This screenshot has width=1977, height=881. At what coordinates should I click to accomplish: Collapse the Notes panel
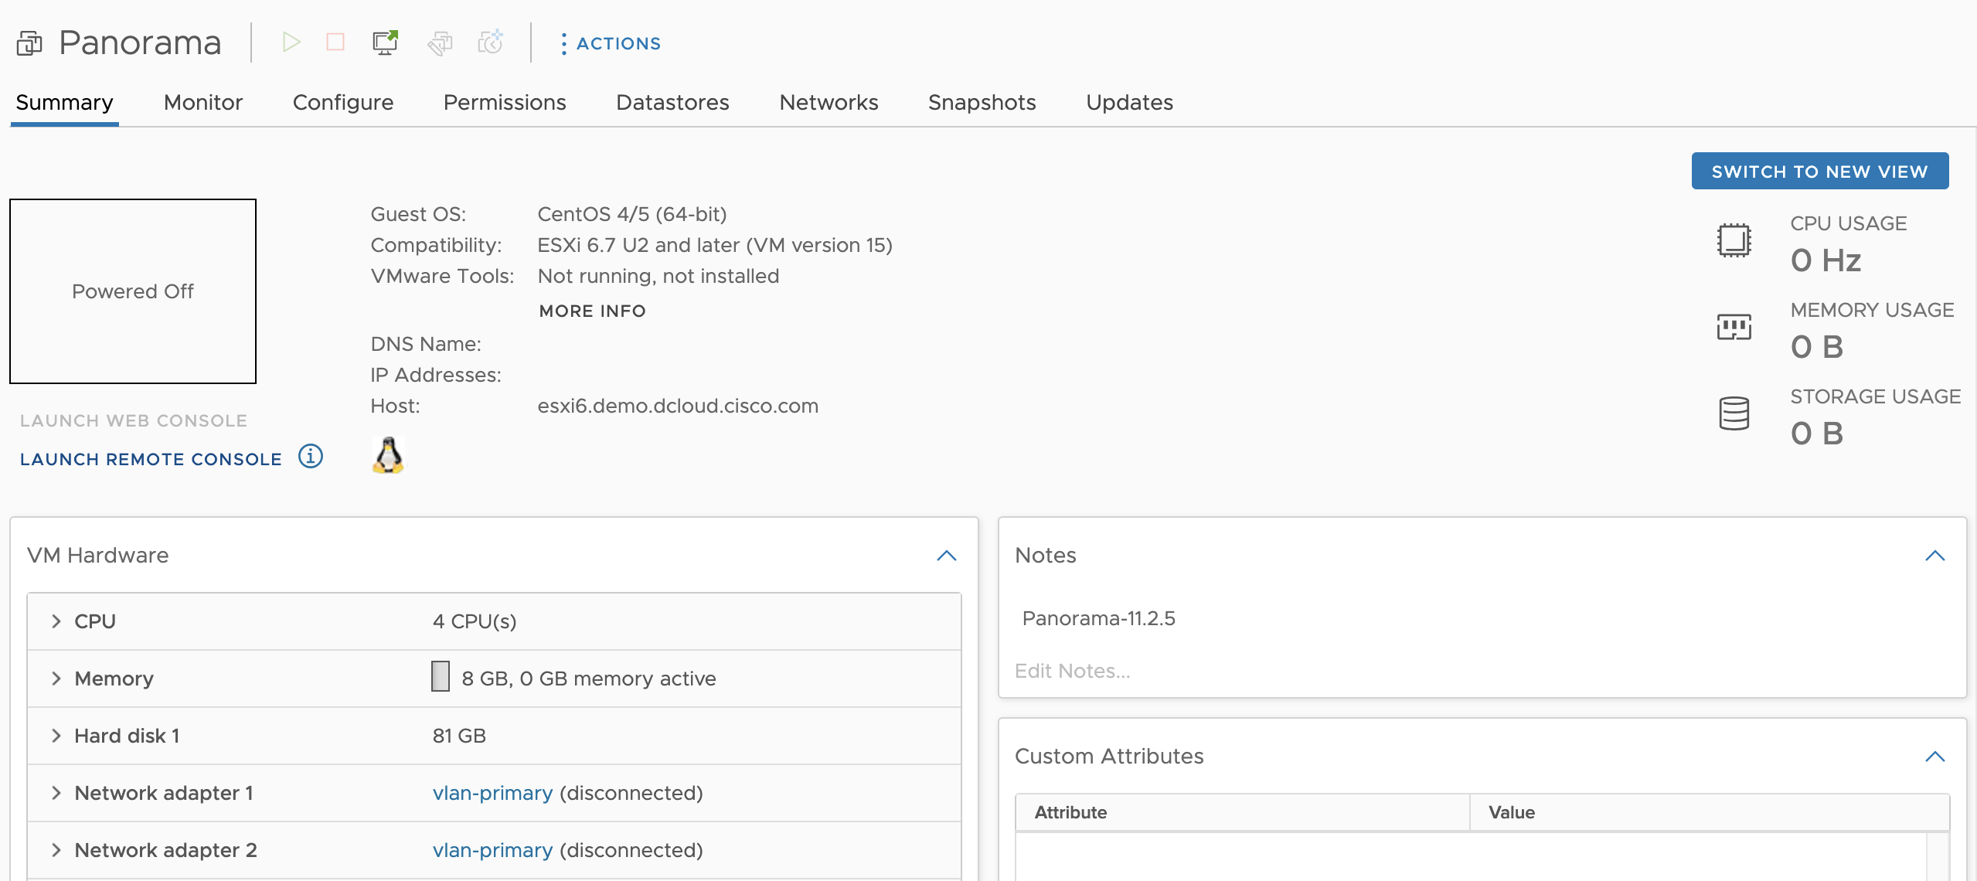[x=1934, y=556]
